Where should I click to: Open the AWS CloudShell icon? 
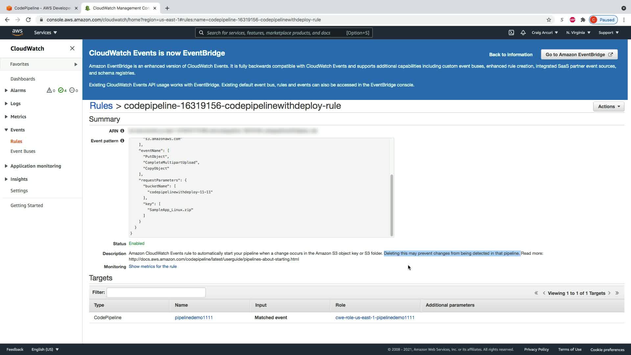click(x=511, y=33)
